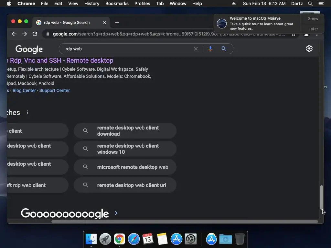Open Downloads folder in the Dock
Screen dimensions: 331x248
[225, 239]
